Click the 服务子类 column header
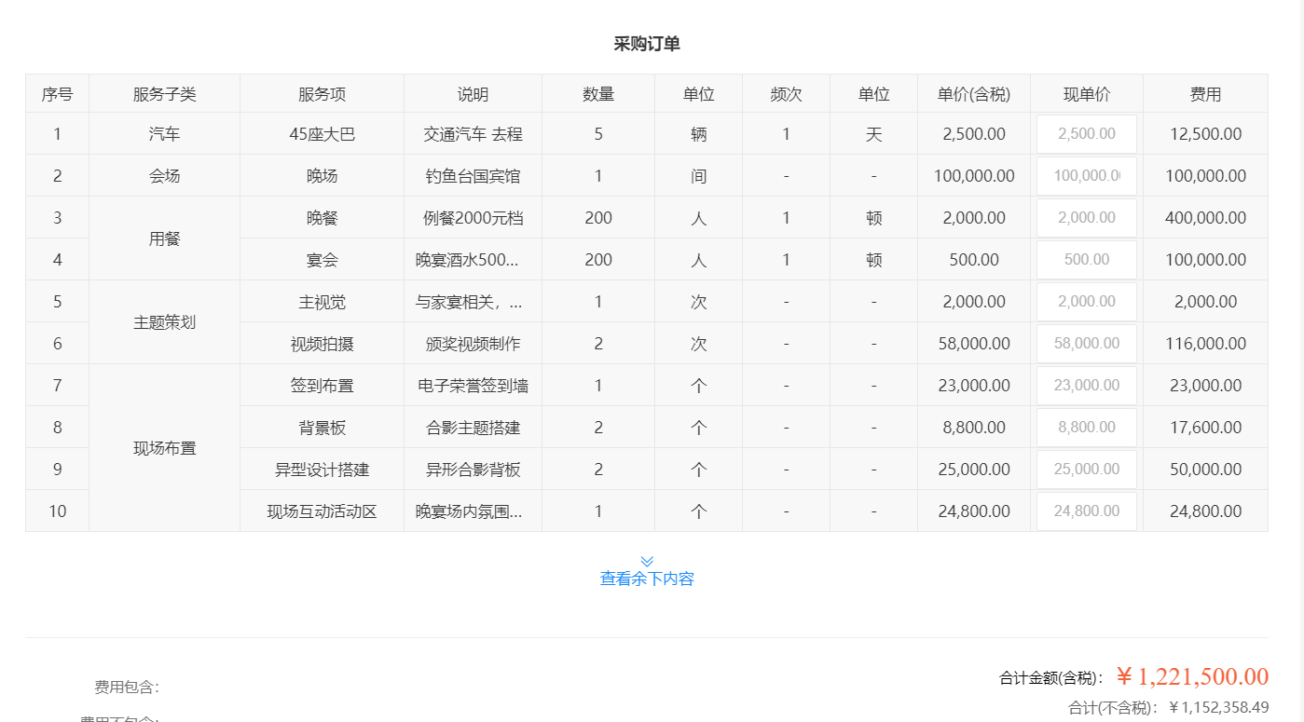Viewport: 1304px width, 722px height. pyautogui.click(x=164, y=94)
